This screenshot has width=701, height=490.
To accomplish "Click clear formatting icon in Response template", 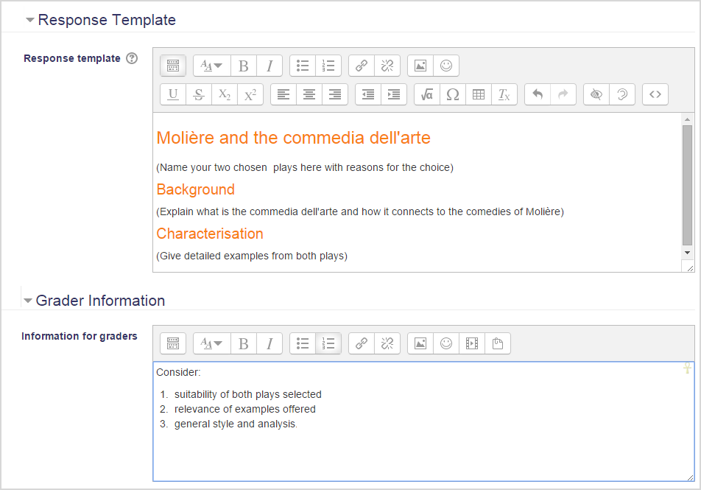I will tap(504, 94).
